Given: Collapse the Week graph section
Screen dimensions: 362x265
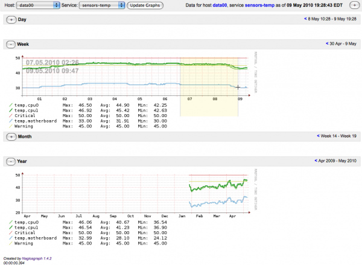Looking at the screenshot, I should tap(10, 44).
